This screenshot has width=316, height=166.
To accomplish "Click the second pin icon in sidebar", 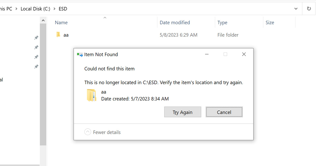I will pyautogui.click(x=36, y=47).
